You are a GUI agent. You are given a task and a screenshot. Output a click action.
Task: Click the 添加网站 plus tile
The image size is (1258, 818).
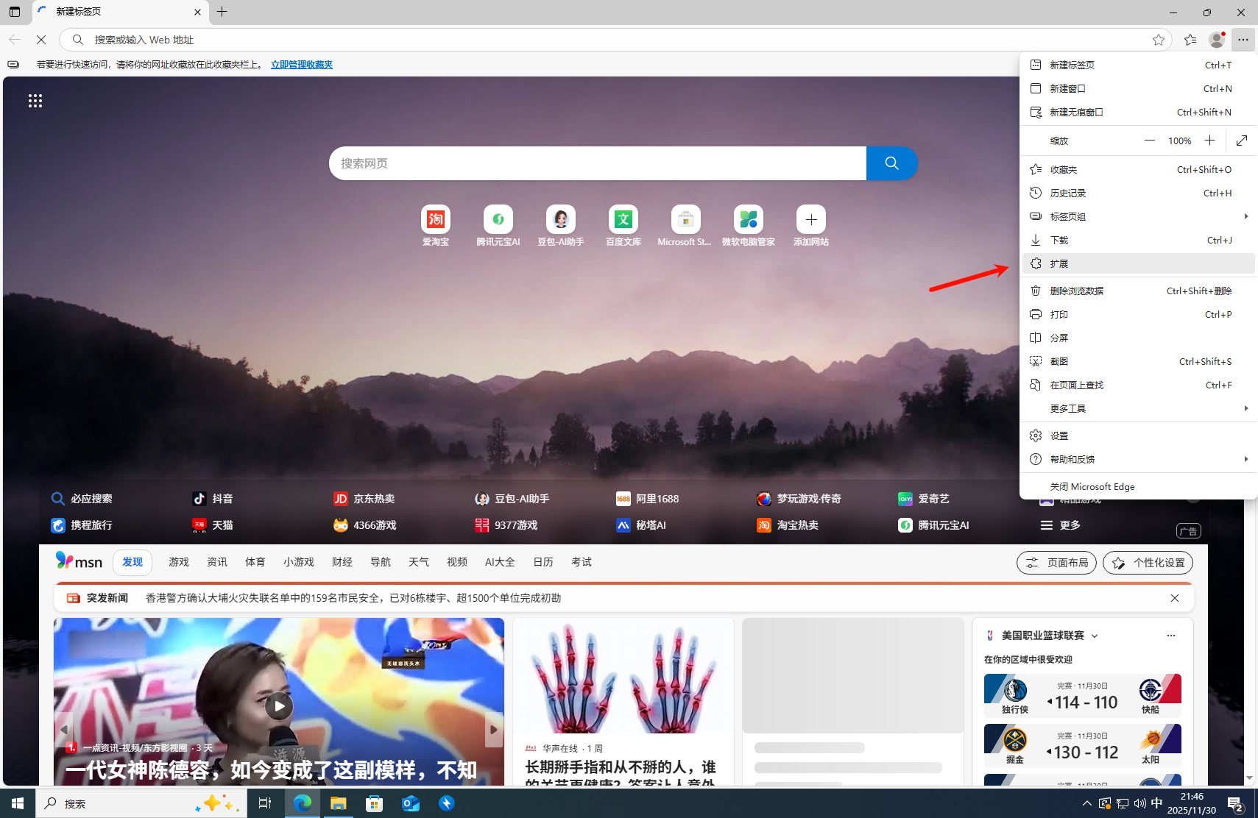click(810, 220)
